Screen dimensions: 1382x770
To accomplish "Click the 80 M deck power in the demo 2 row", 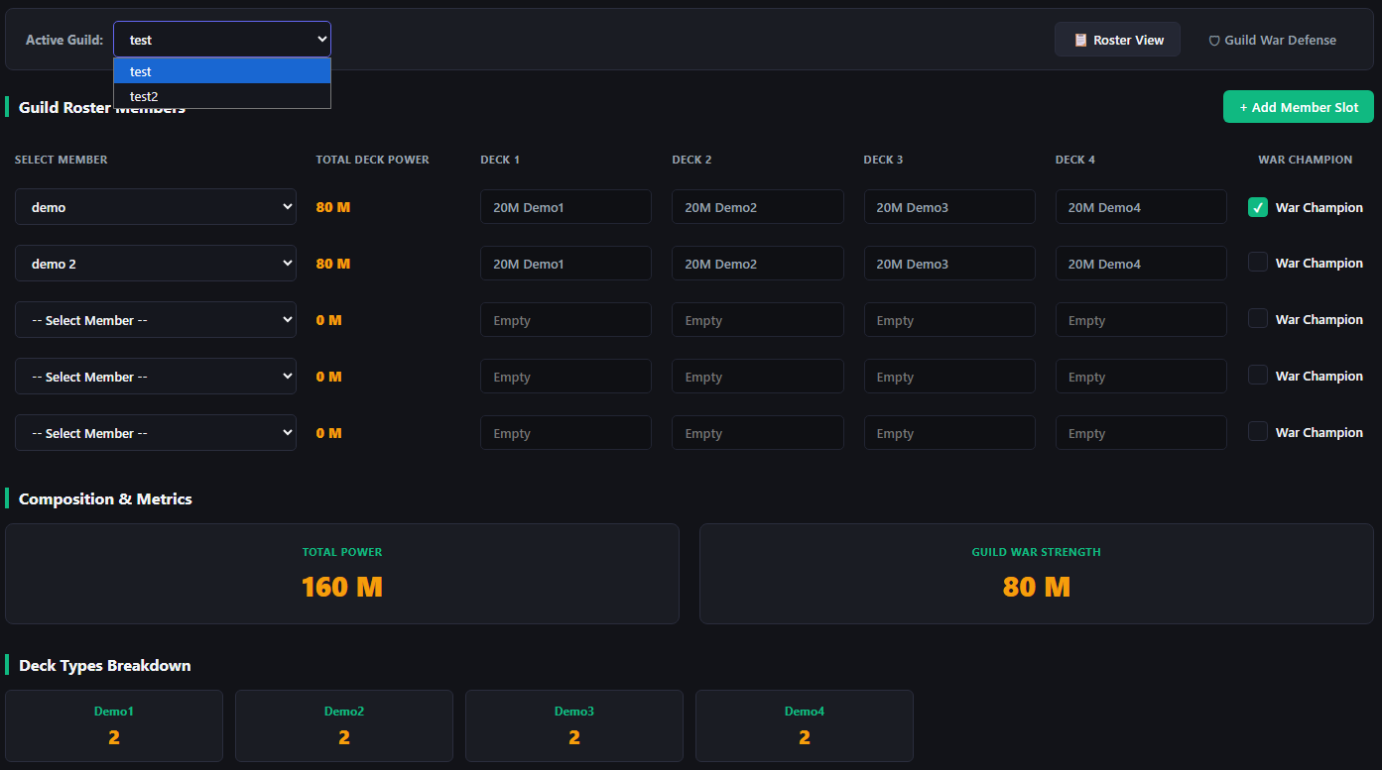I will coord(333,264).
